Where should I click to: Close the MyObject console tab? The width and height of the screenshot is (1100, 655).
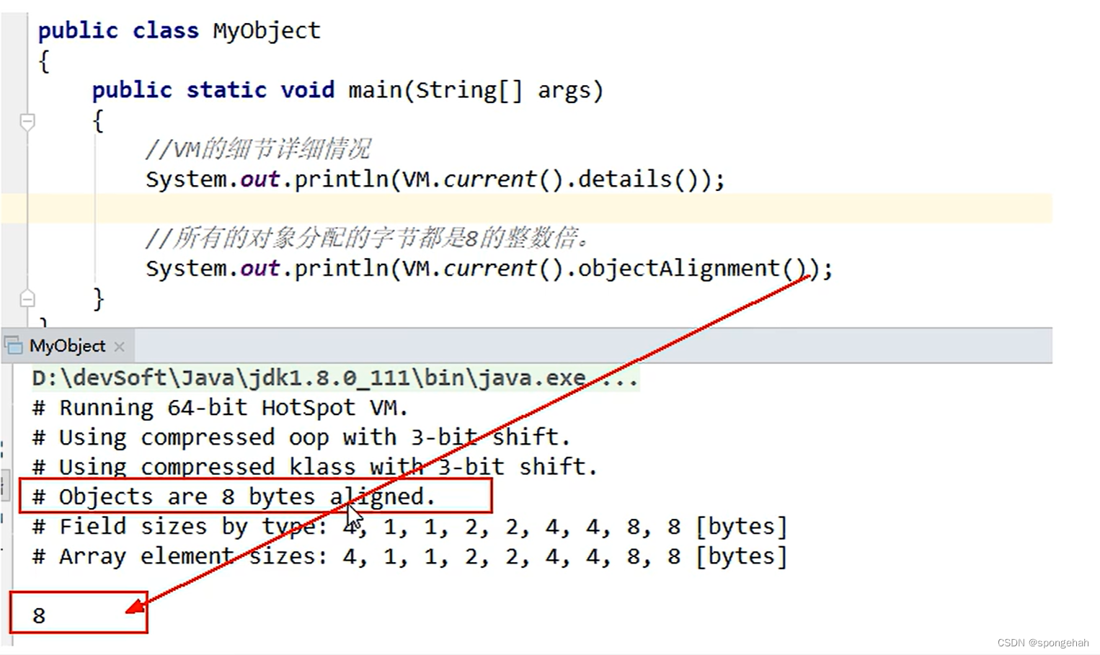click(120, 346)
